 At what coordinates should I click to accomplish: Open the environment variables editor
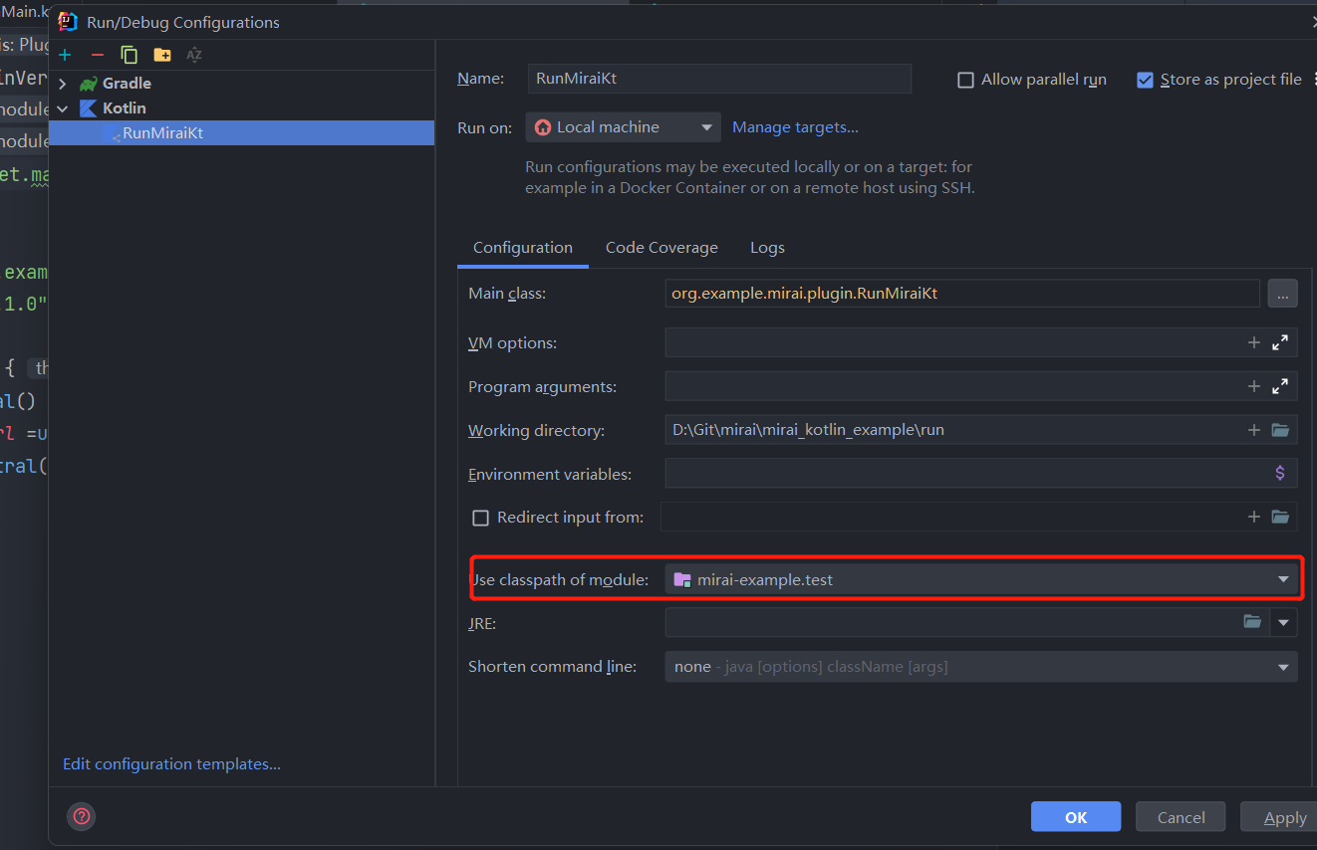[x=1280, y=474]
